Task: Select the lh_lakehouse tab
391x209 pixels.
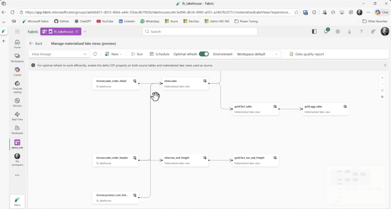Action: tap(61, 32)
